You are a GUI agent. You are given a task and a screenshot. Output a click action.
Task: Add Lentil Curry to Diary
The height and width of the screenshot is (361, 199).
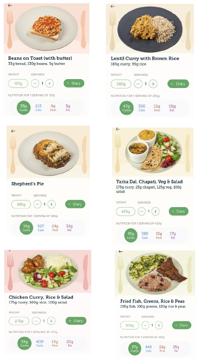(178, 84)
